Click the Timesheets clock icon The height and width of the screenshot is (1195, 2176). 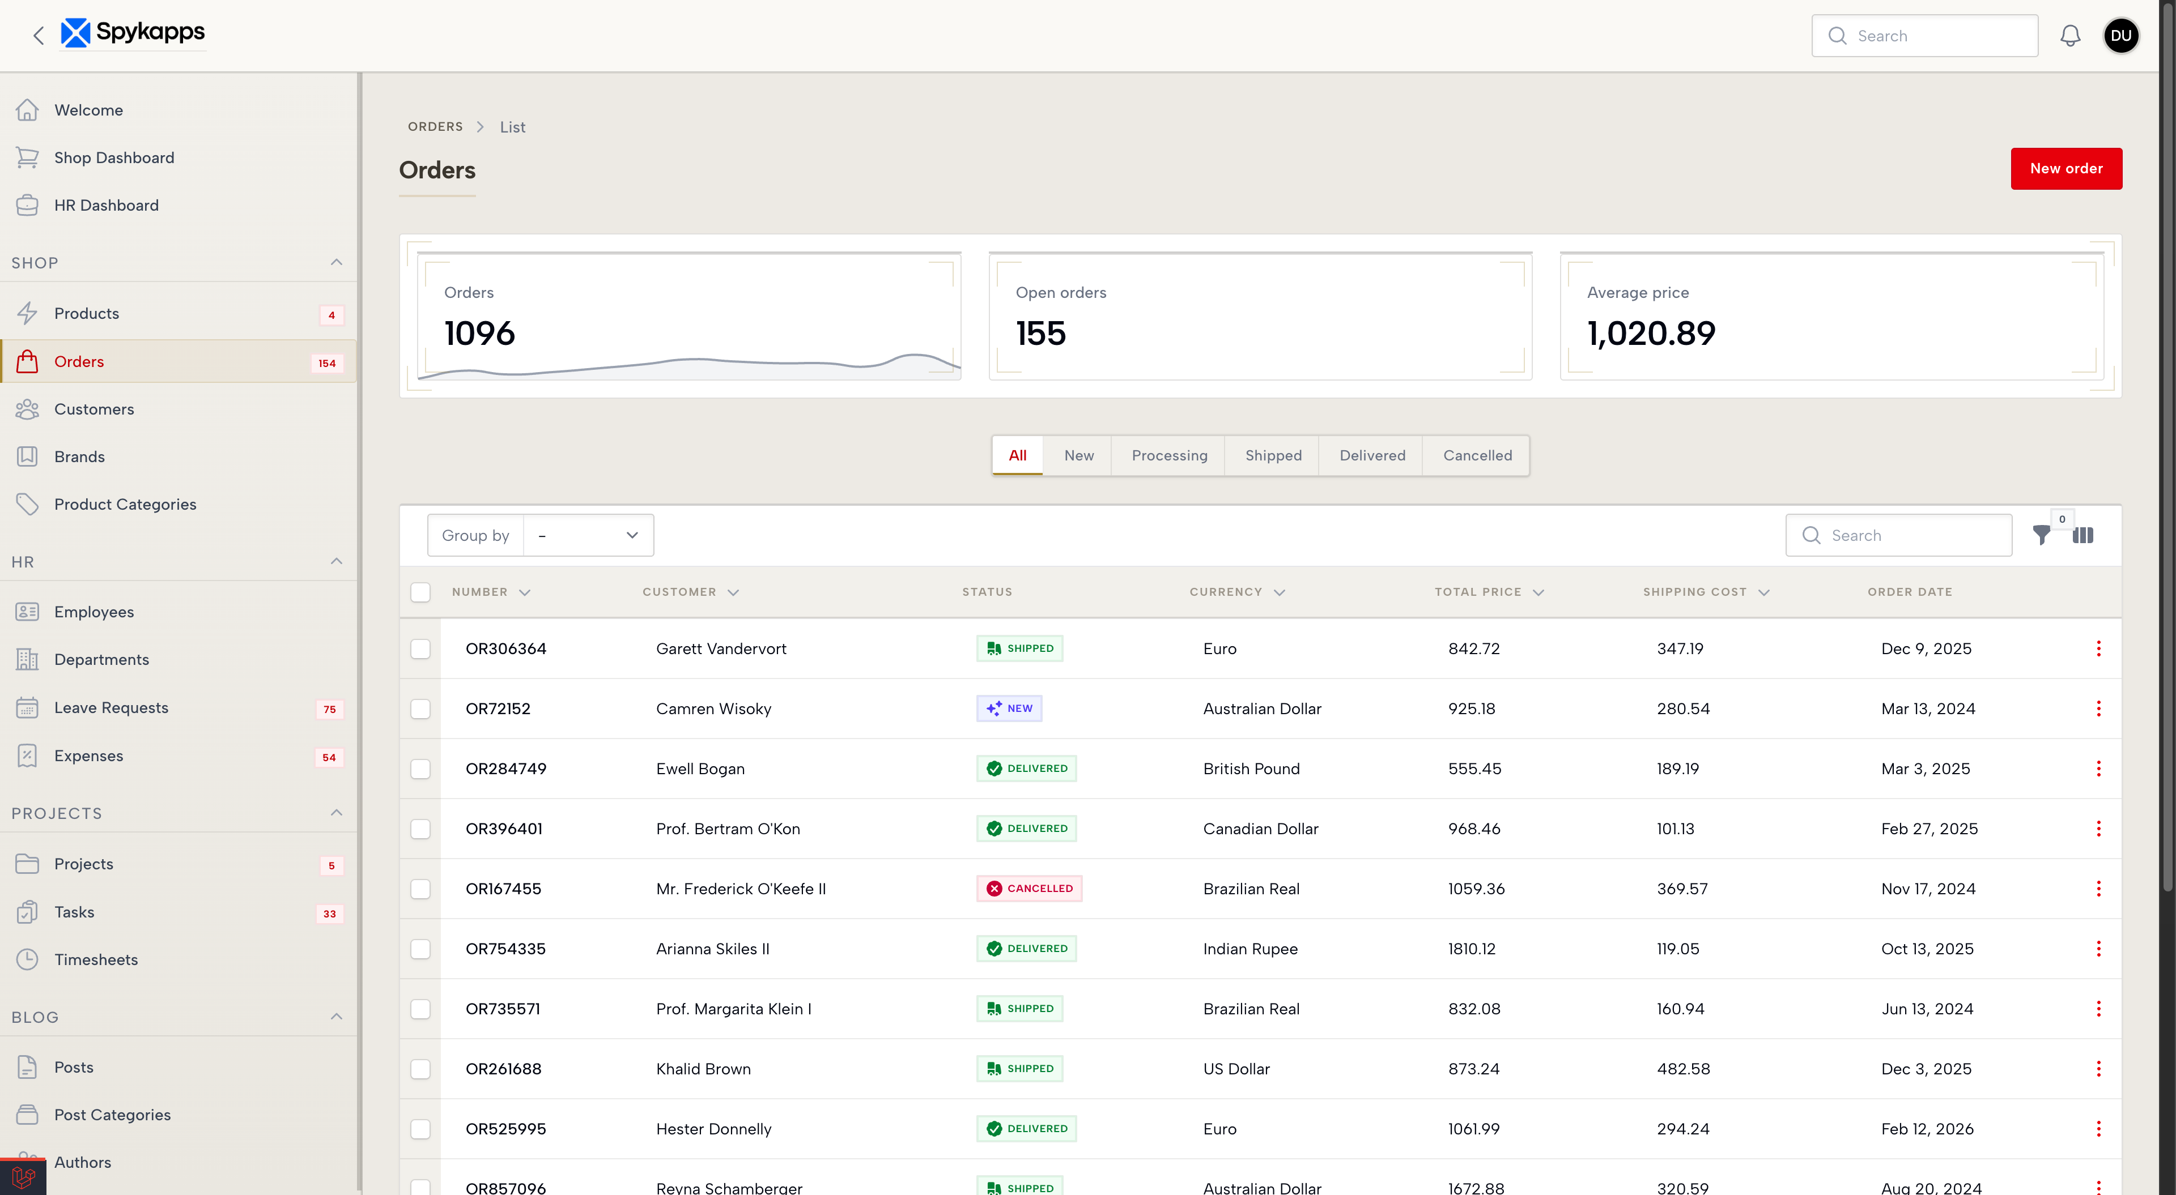[27, 959]
